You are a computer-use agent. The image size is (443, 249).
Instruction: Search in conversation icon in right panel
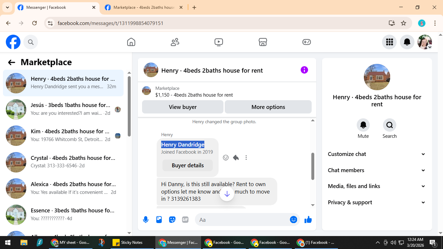(389, 125)
